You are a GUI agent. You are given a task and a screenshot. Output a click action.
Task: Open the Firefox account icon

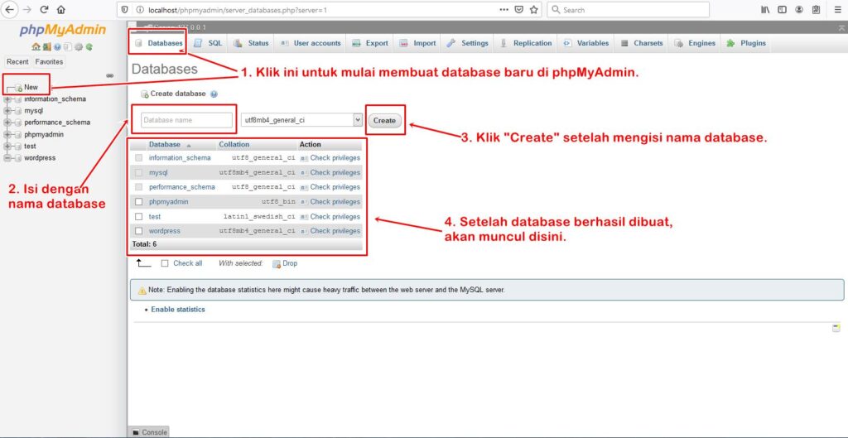(x=799, y=10)
